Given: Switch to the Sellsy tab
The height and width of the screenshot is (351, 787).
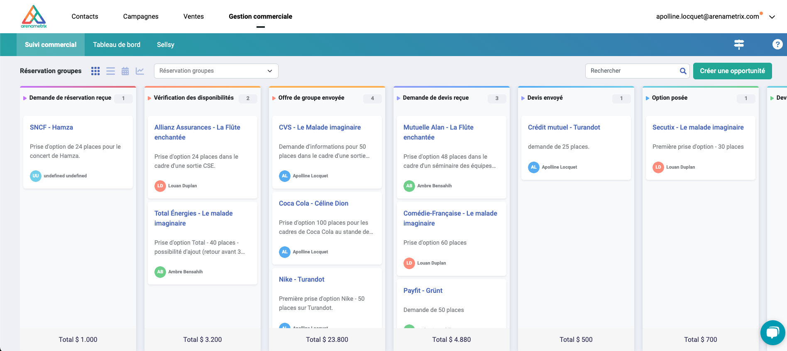Looking at the screenshot, I should pyautogui.click(x=166, y=44).
